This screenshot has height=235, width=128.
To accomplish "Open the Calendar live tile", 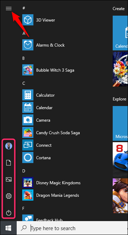I will (120, 33).
